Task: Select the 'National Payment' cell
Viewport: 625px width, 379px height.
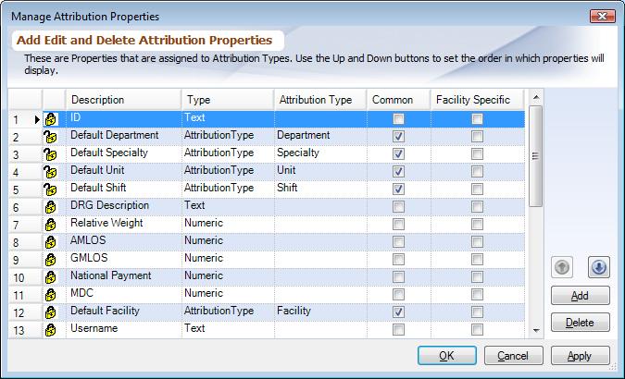Action: (123, 276)
